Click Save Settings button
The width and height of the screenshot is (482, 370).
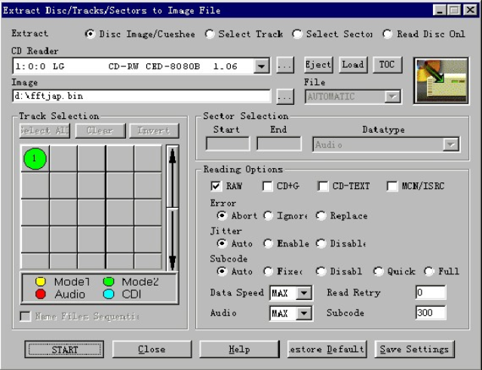(x=414, y=349)
